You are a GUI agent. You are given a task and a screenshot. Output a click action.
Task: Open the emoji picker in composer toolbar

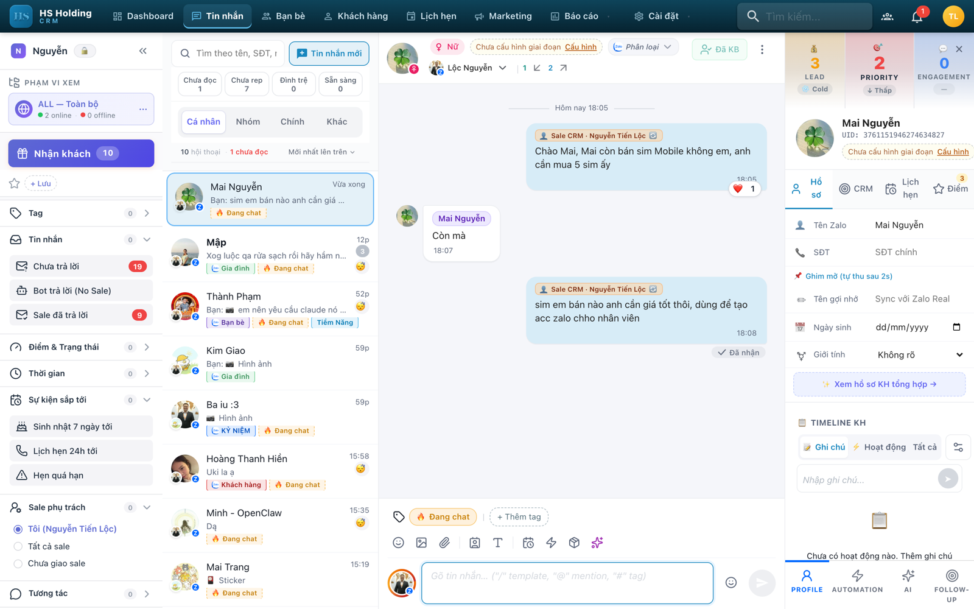coord(398,543)
